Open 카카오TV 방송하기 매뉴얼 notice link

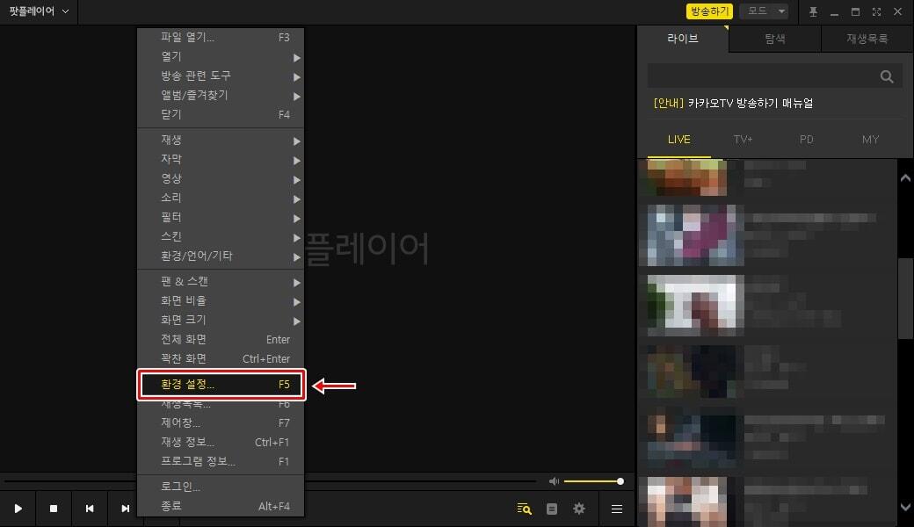coord(733,103)
